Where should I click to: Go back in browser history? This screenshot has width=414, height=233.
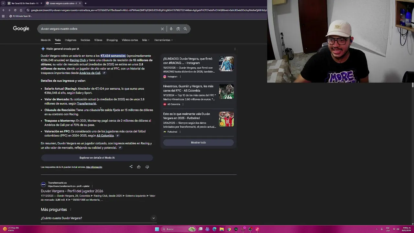coord(3,10)
